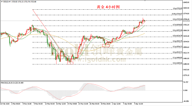Screen dimensions: 192x106
Task: Click price axis value 1594.50
Action: tap(186, 42)
